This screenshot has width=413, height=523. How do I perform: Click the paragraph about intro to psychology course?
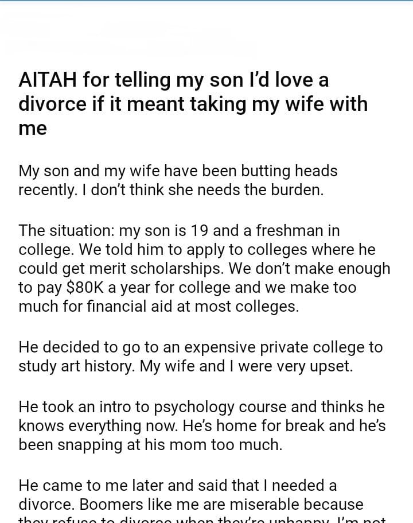pos(202,426)
